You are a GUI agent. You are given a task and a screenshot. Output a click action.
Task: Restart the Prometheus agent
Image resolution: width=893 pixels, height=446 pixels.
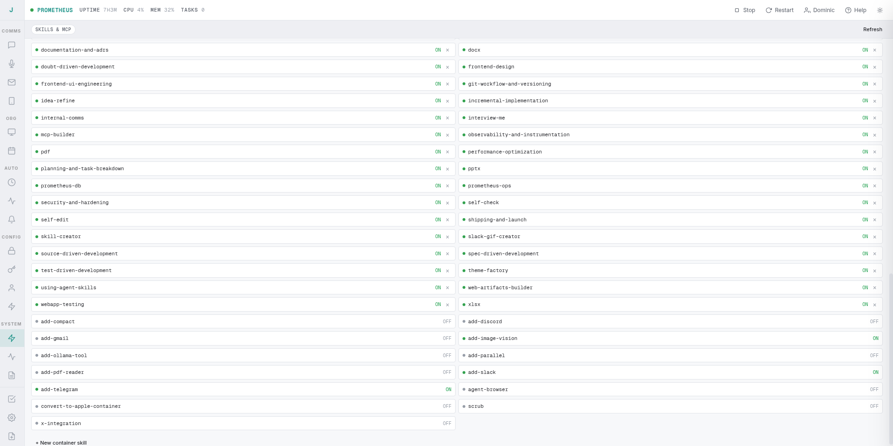780,10
